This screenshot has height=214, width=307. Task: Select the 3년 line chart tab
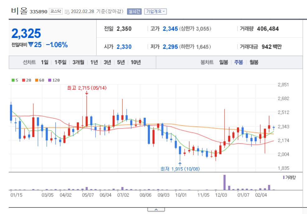(x=107, y=62)
